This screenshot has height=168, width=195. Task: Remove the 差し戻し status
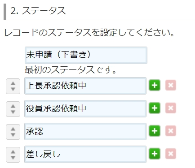tap(171, 154)
